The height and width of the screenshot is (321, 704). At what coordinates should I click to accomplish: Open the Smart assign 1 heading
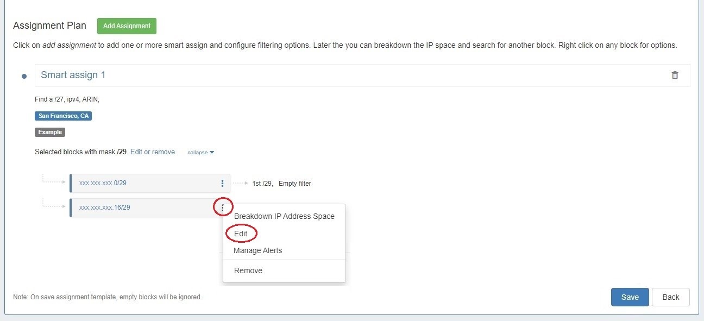(73, 75)
